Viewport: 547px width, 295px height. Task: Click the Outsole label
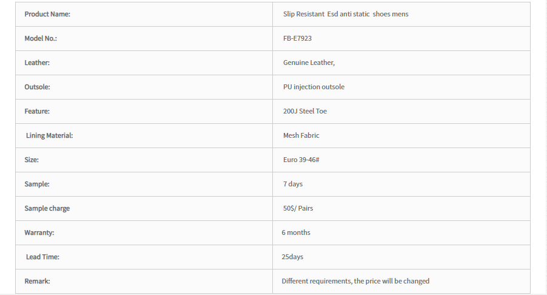click(37, 87)
